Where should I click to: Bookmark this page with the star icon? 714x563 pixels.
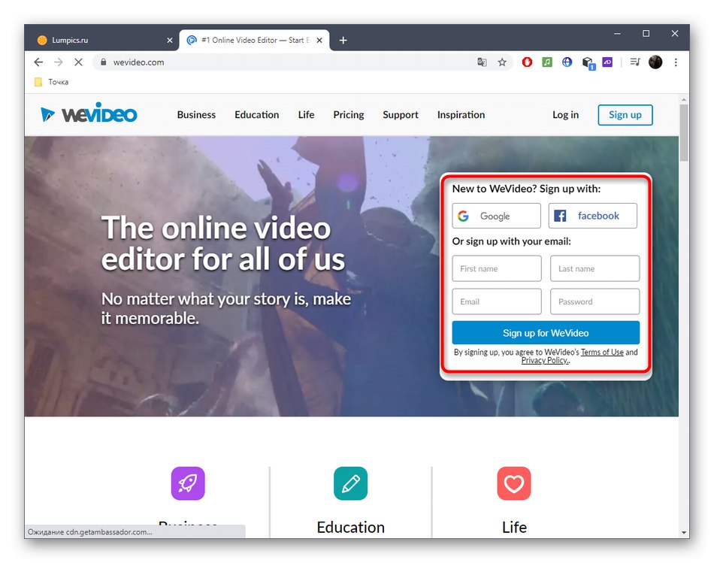(x=502, y=62)
